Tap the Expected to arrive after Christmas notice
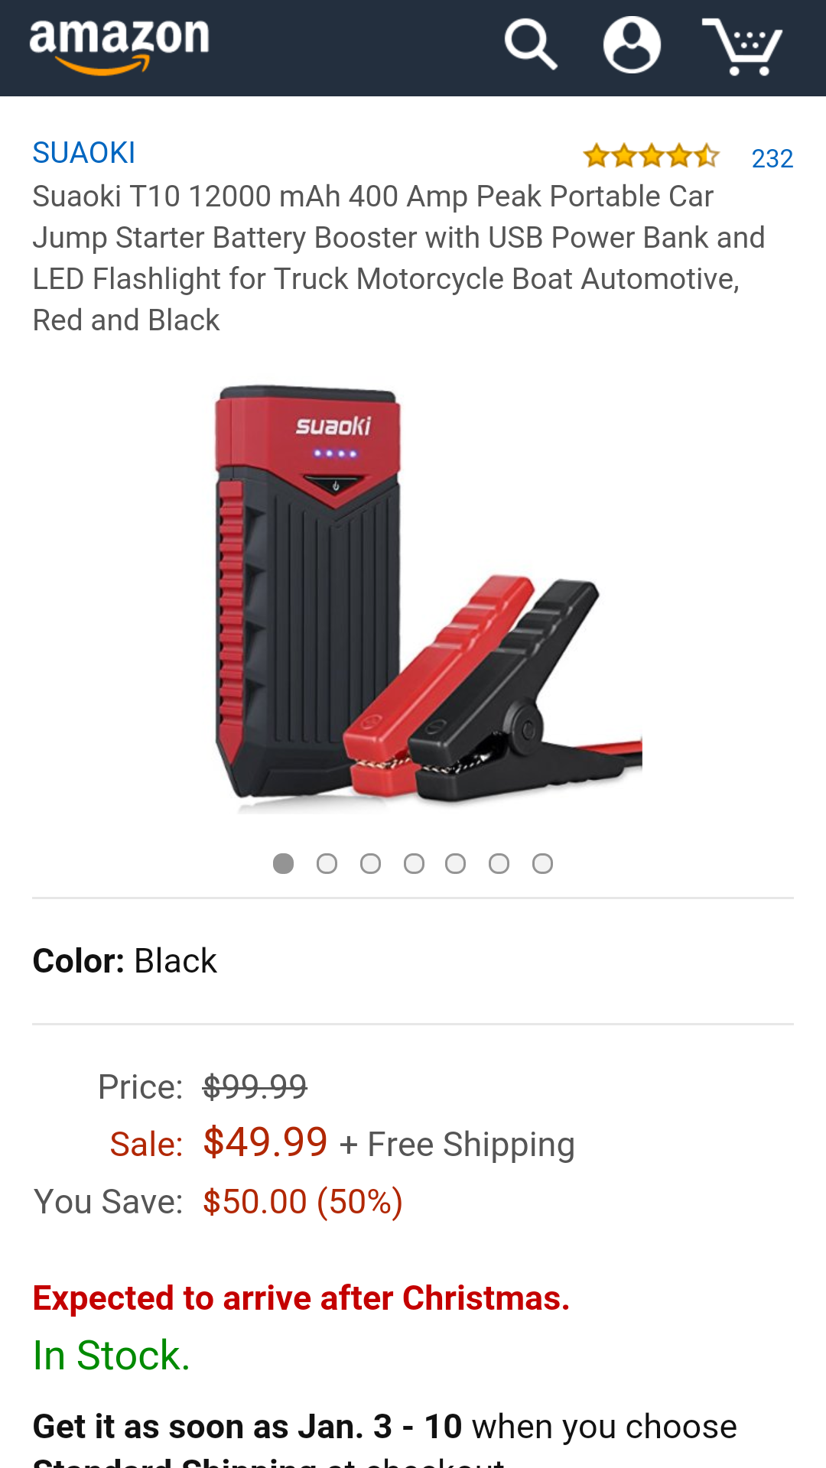The image size is (826, 1468). click(x=301, y=1298)
